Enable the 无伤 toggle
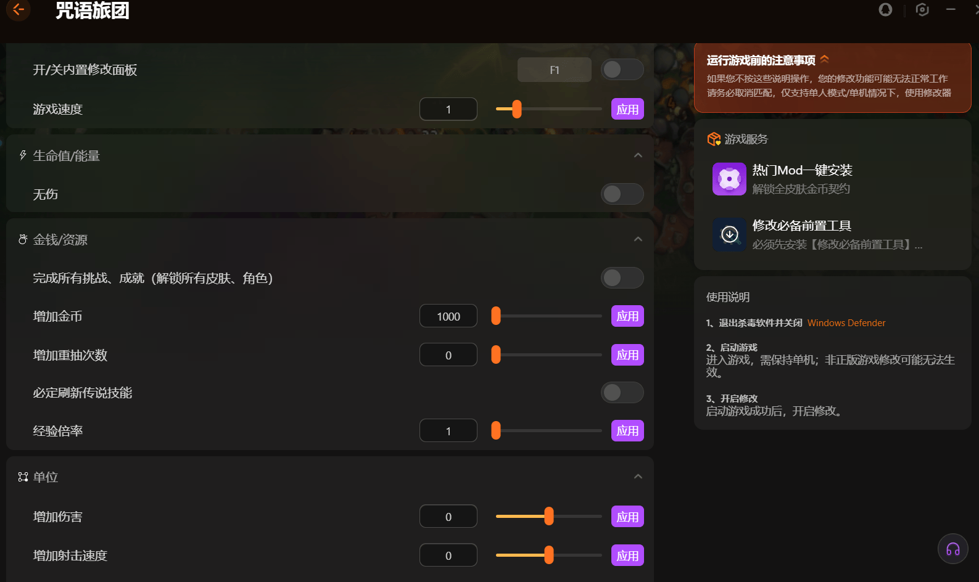Screen dimensions: 979x582 tap(622, 194)
